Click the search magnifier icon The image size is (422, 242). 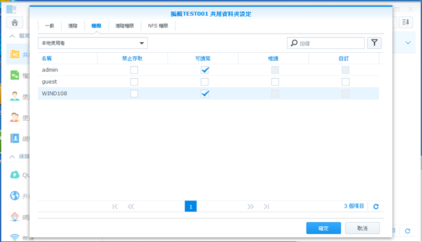[294, 43]
